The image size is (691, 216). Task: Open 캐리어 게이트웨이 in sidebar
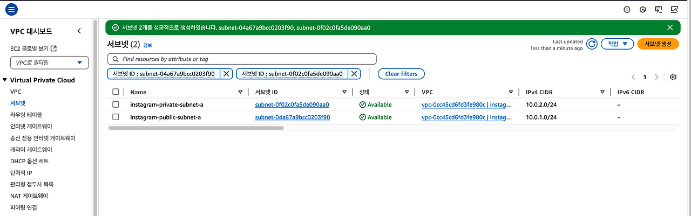(31, 150)
